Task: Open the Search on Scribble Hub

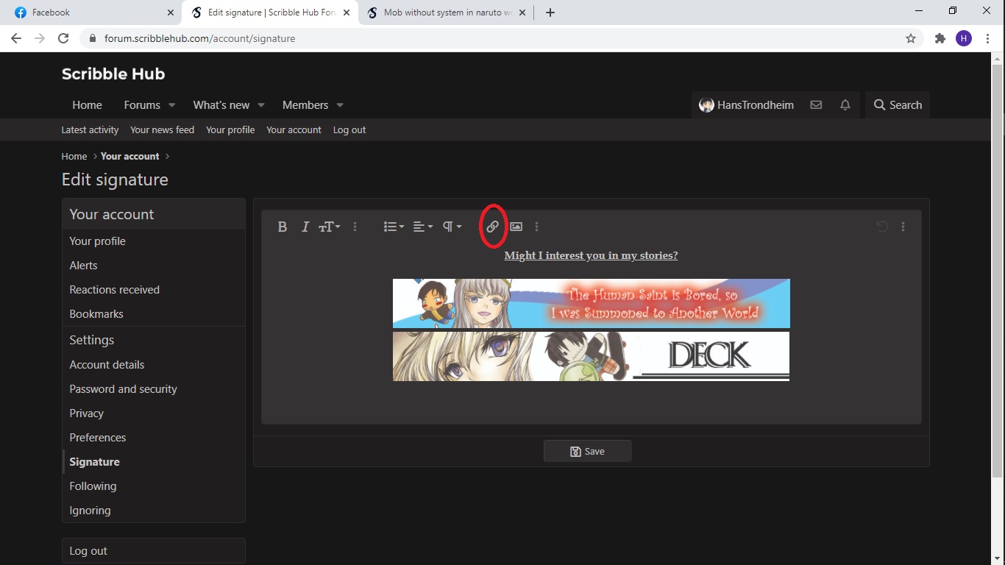Action: tap(897, 104)
